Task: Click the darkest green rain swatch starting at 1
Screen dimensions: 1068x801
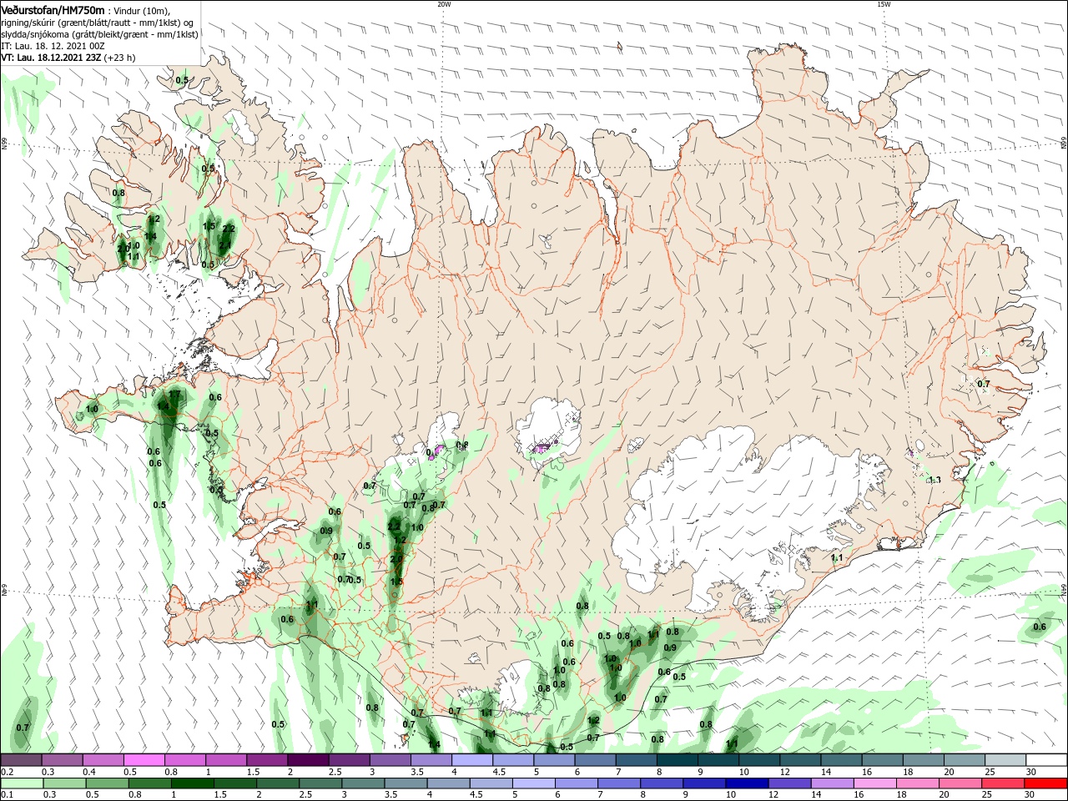Action: 193,784
